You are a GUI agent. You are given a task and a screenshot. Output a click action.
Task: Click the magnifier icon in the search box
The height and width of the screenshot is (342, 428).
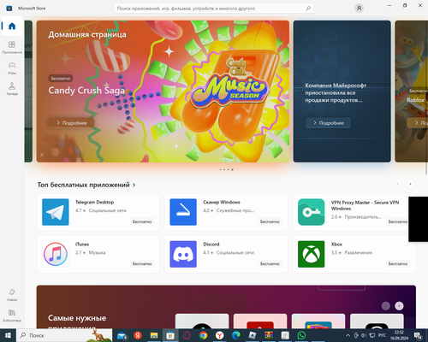pos(308,9)
